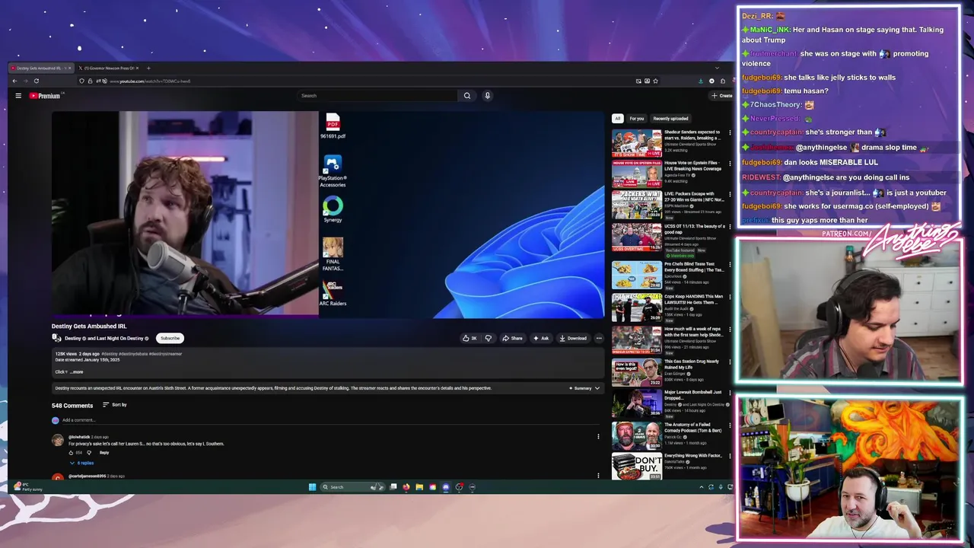Screen dimensions: 974x548
Task: Select the Destiny Gets Ambushed IRL tab
Action: click(42, 68)
